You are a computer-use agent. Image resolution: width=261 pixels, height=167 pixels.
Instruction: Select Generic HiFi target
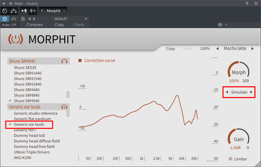click(x=24, y=130)
